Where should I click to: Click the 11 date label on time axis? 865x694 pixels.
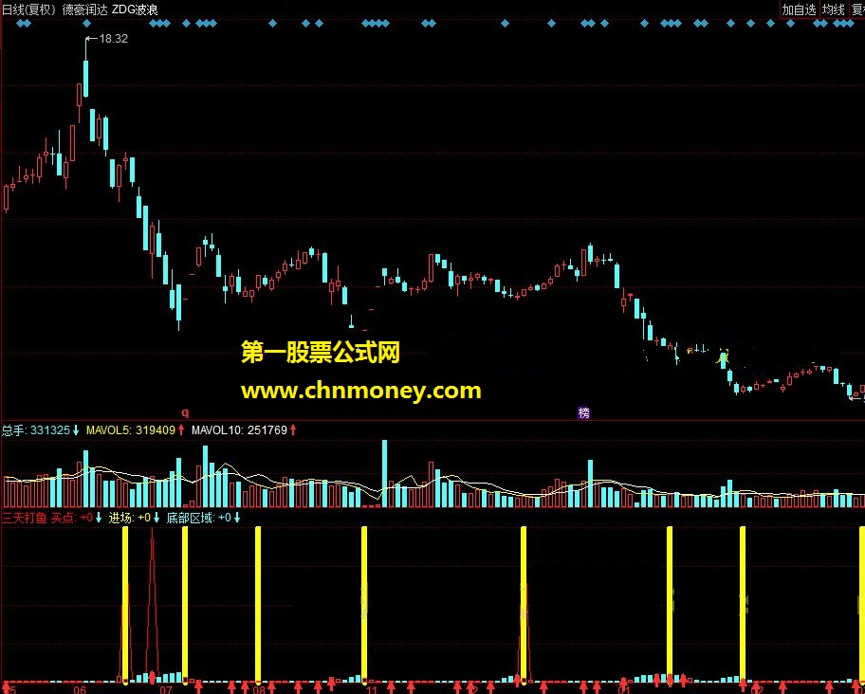(372, 689)
